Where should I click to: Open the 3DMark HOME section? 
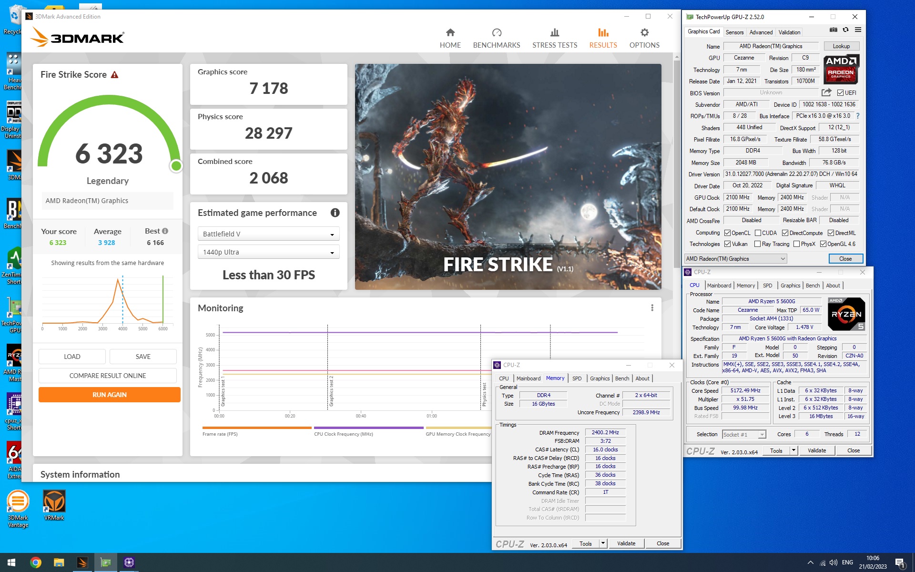pos(450,39)
